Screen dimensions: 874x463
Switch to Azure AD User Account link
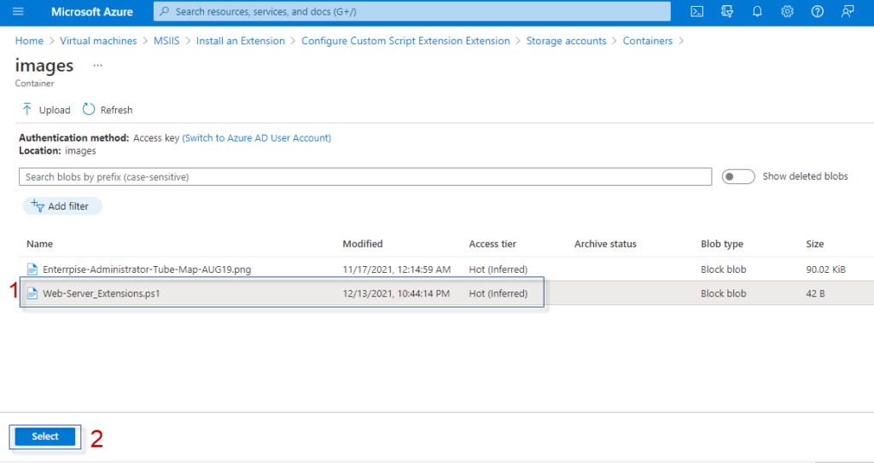(256, 137)
